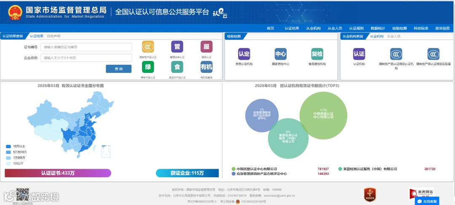Click the 证书编号 input field
The height and width of the screenshot is (205, 455).
coord(86,47)
